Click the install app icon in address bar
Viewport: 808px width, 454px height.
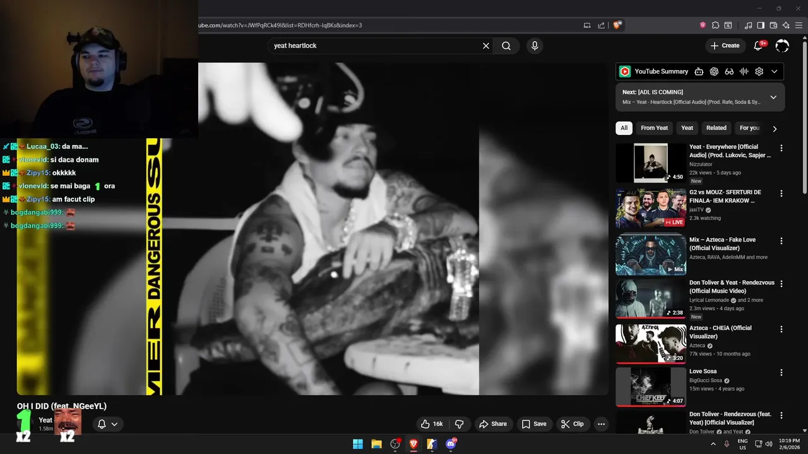coord(587,25)
